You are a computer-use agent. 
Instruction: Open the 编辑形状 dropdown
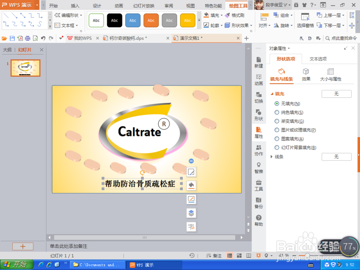68,15
